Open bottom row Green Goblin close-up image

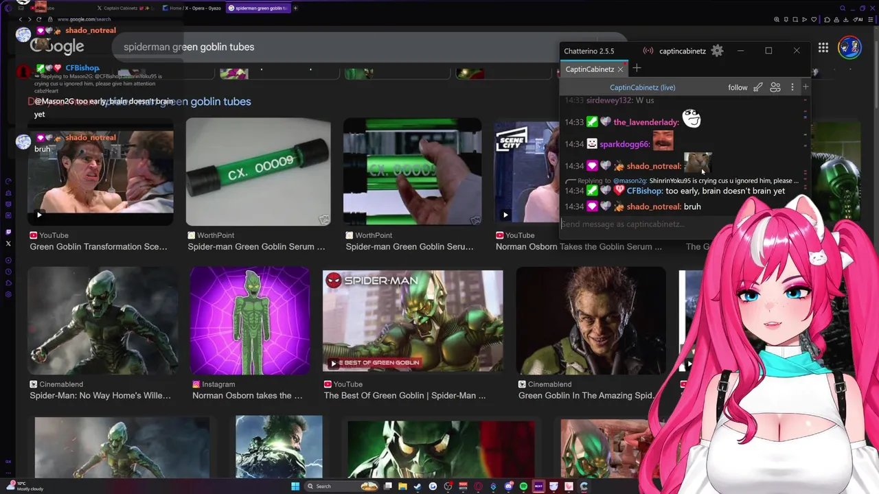pyautogui.click(x=441, y=449)
